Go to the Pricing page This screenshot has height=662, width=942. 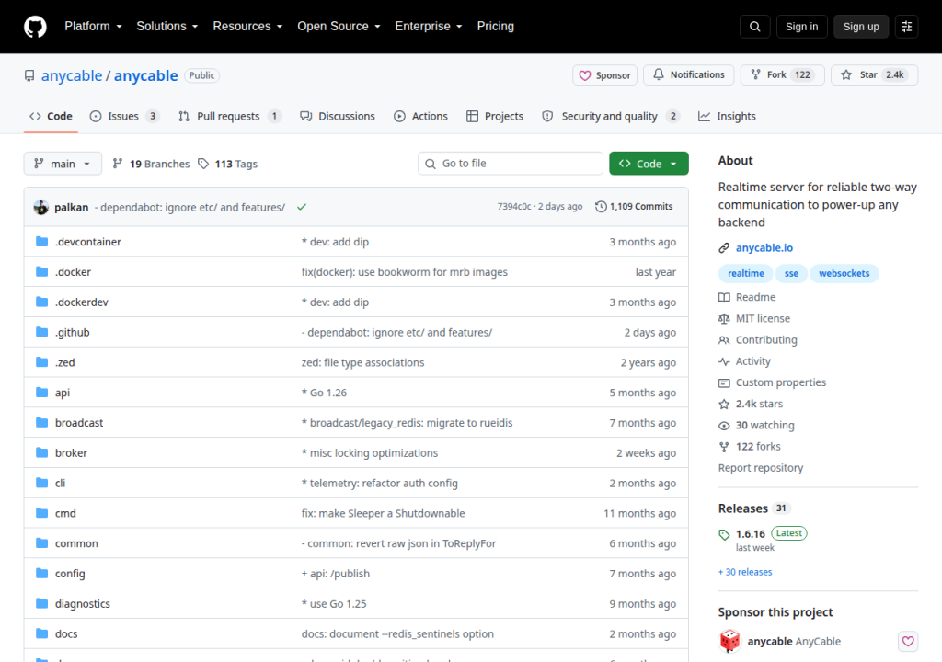tap(496, 27)
